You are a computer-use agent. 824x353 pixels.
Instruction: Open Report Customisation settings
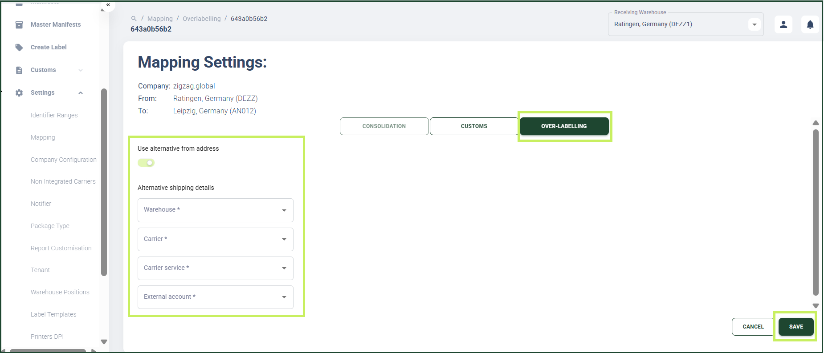61,248
